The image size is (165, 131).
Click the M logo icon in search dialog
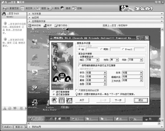pyautogui.click(x=62, y=100)
